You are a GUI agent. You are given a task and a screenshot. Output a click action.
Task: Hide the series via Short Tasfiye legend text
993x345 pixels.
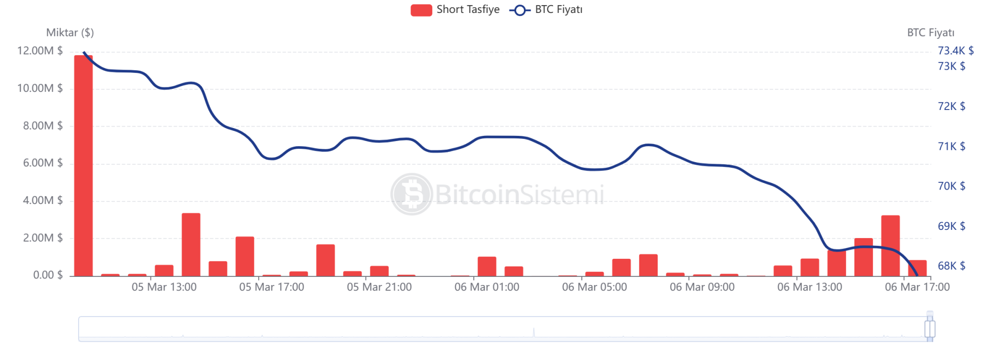tap(468, 10)
